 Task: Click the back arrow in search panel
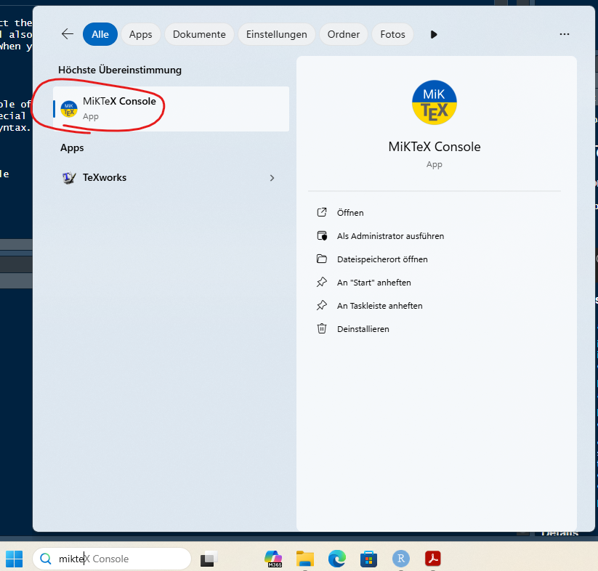[x=68, y=34]
